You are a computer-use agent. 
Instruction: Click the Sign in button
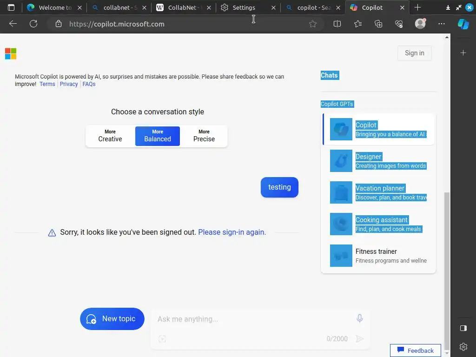[414, 53]
